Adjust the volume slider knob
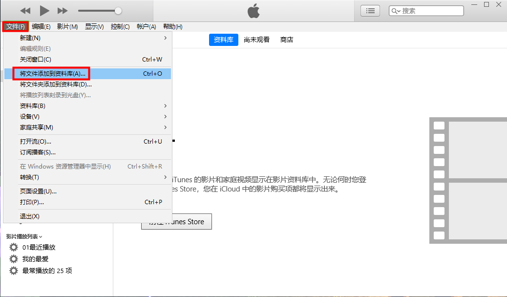The image size is (507, 297). 118,11
